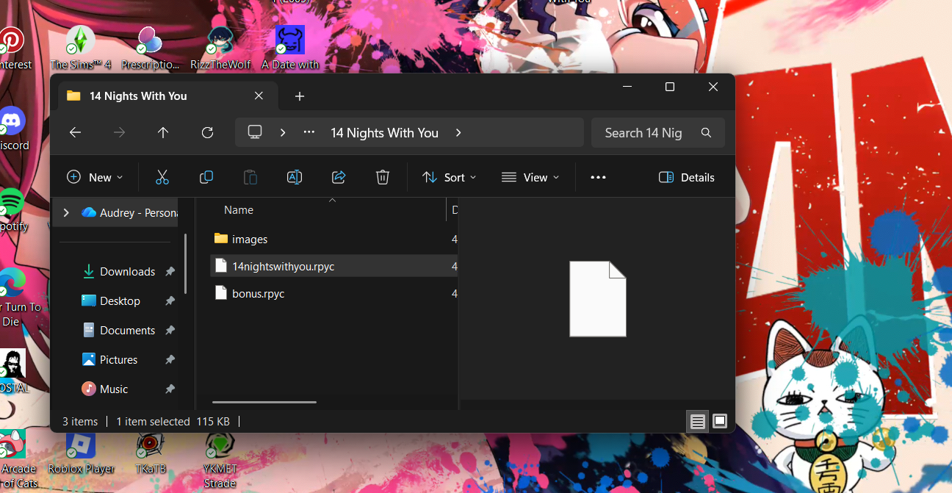Screen dimensions: 952x493
Task: Click the Cut scissors icon
Action: 162,177
